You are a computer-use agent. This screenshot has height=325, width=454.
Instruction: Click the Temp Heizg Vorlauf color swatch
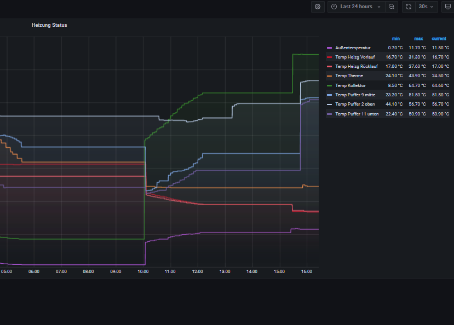coord(329,57)
